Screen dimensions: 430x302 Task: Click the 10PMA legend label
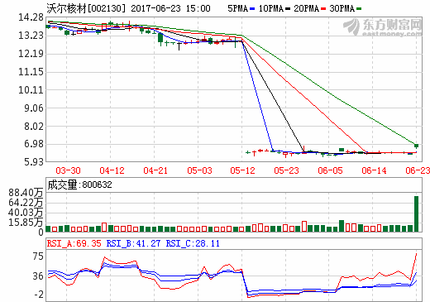[x=271, y=8]
